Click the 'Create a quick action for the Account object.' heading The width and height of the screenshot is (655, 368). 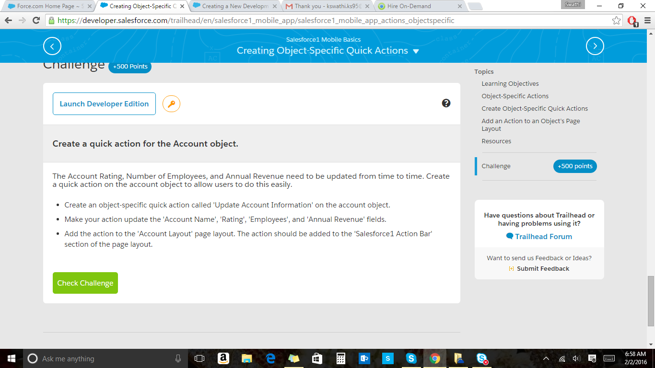click(x=145, y=144)
